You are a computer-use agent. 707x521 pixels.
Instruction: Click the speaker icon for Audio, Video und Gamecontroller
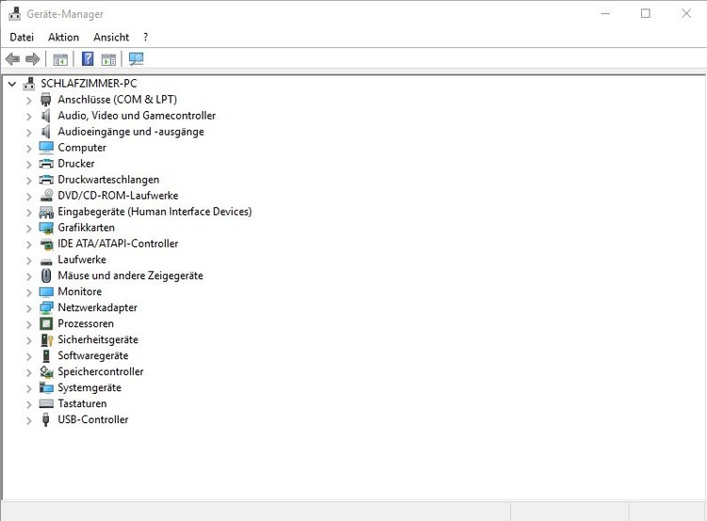tap(45, 116)
